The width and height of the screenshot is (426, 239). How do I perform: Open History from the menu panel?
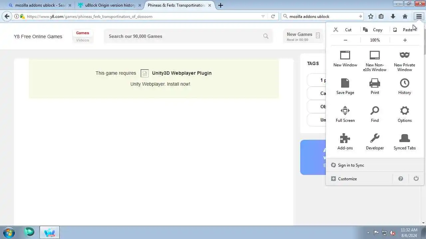point(404,87)
